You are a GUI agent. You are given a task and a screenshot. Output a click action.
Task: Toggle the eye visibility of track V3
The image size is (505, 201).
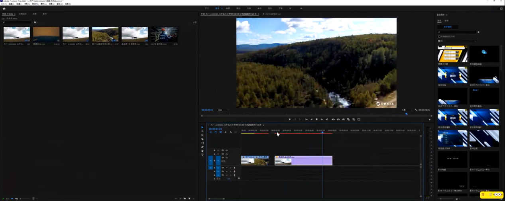tap(227, 150)
